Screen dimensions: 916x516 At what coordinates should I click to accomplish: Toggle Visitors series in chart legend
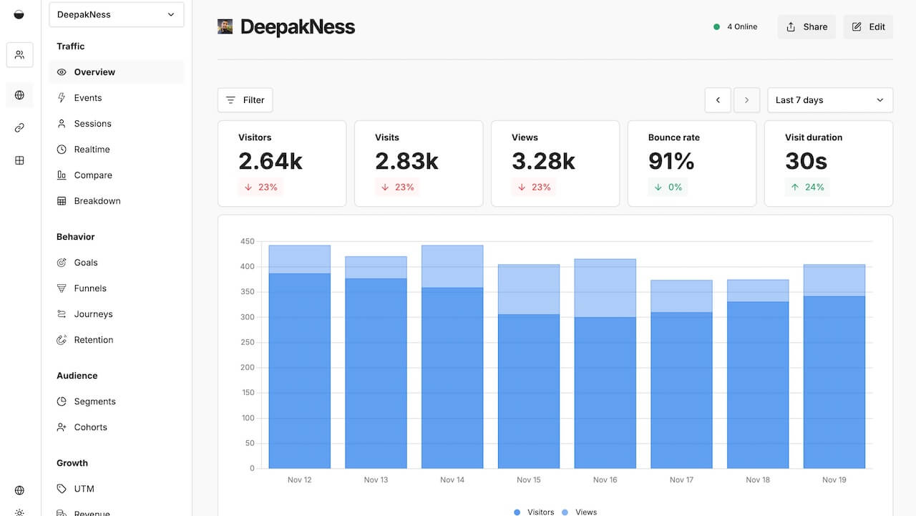tap(535, 512)
